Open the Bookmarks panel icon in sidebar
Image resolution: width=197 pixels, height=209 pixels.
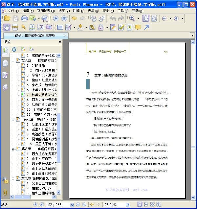click(x=5, y=51)
